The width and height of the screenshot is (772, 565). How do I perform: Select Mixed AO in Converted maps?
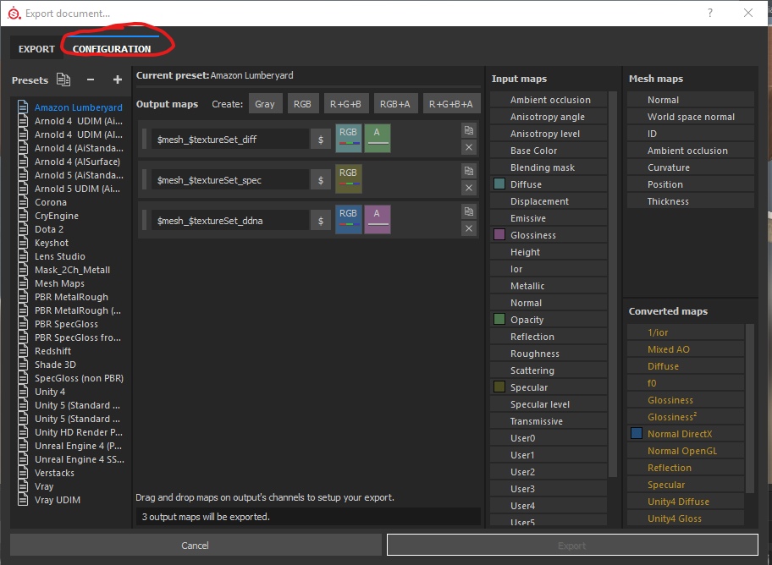[x=686, y=349]
